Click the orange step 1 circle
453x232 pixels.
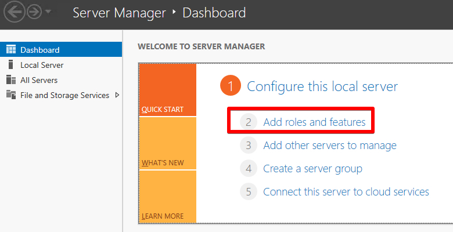[x=230, y=86]
